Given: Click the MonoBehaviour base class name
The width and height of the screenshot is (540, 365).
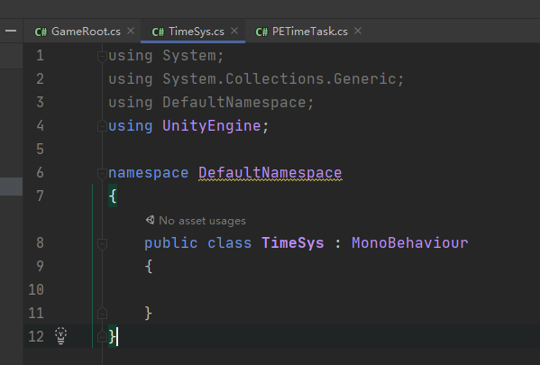Looking at the screenshot, I should point(410,242).
